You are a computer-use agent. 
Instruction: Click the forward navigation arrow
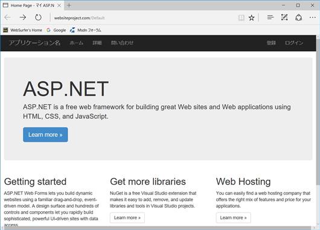pos(23,18)
